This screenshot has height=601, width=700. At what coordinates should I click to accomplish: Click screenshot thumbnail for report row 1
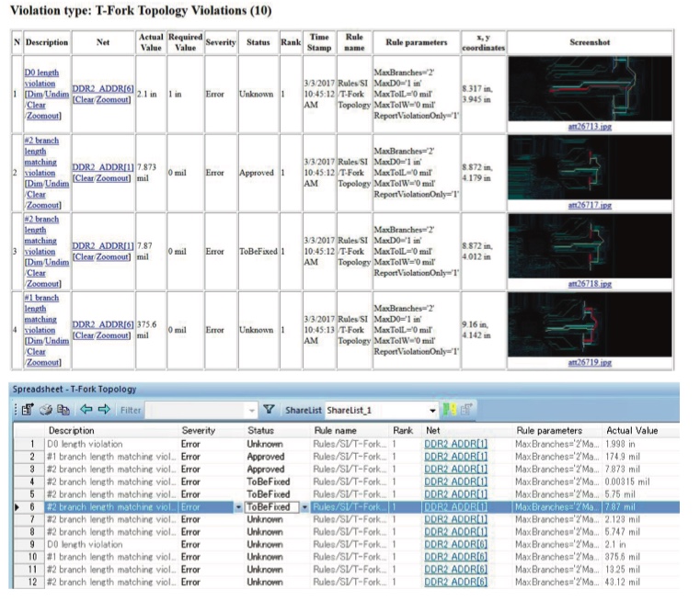tap(590, 89)
